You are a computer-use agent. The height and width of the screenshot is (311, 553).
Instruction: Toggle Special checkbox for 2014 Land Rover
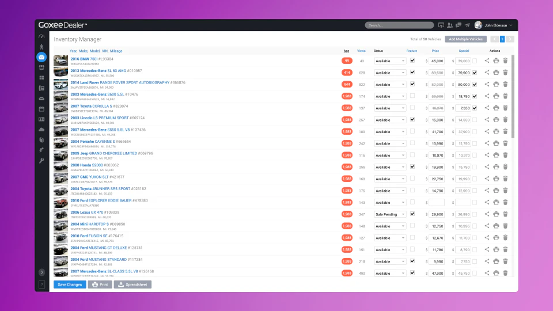tap(475, 84)
